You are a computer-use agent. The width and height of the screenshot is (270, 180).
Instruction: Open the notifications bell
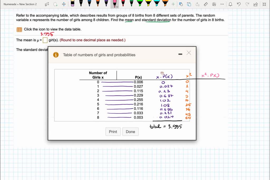point(230,4)
